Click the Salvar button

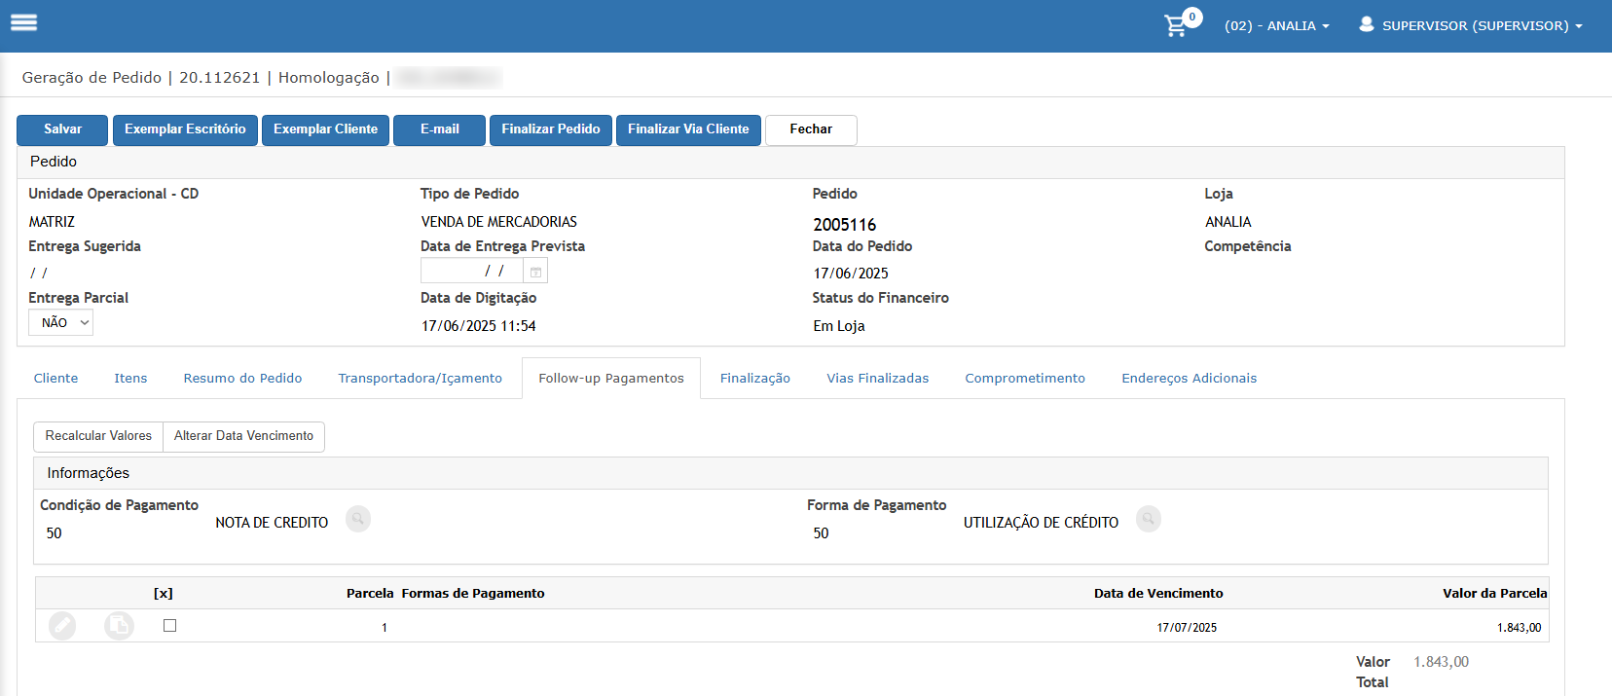coord(63,129)
